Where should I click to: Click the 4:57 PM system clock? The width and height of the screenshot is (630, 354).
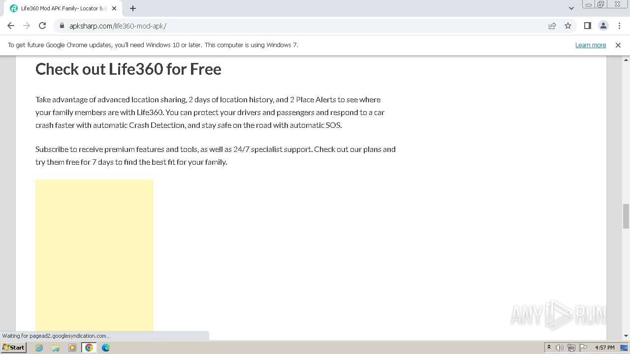pos(605,348)
